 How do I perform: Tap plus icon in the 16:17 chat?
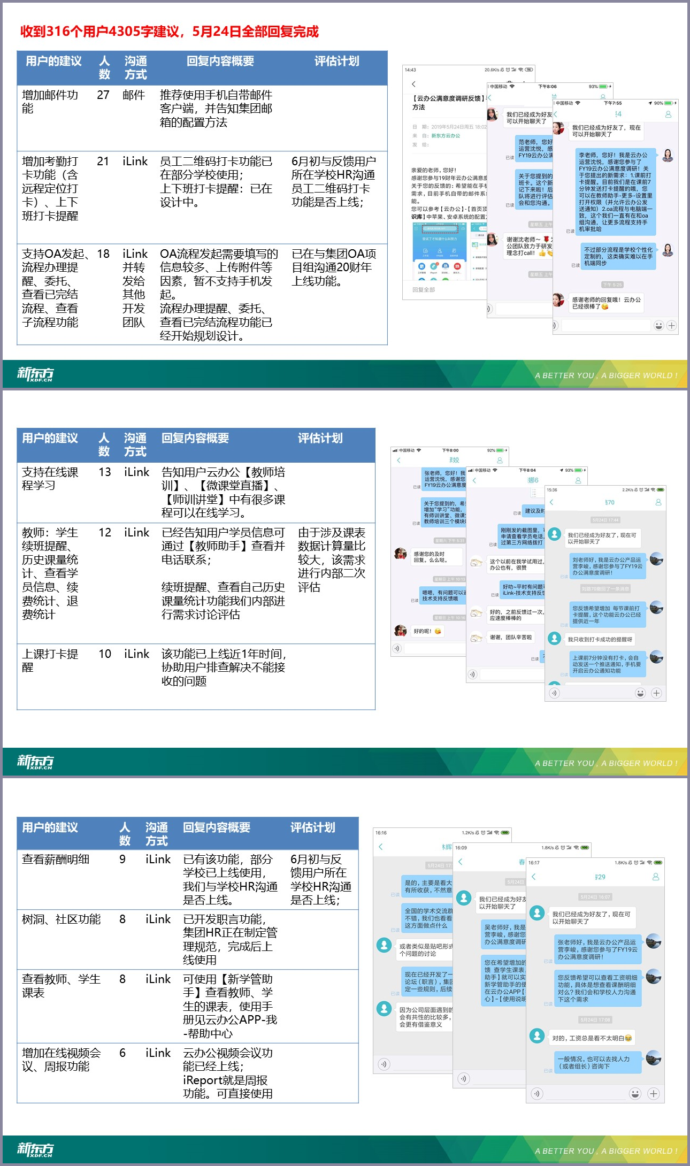click(x=653, y=1093)
